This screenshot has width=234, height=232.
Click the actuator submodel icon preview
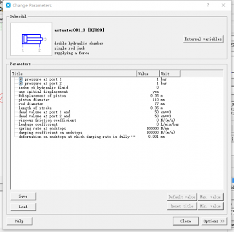[x=32, y=39]
